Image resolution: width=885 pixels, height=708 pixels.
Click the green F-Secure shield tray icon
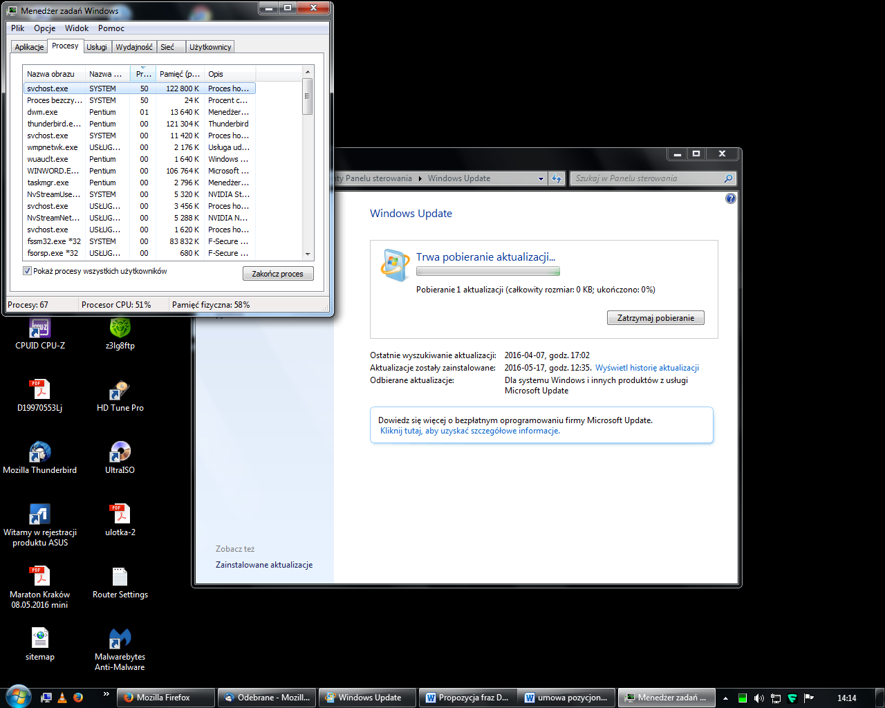[x=792, y=698]
